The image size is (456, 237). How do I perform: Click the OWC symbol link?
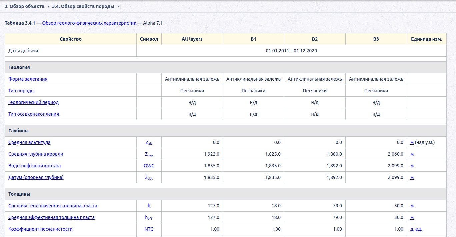pyautogui.click(x=149, y=166)
